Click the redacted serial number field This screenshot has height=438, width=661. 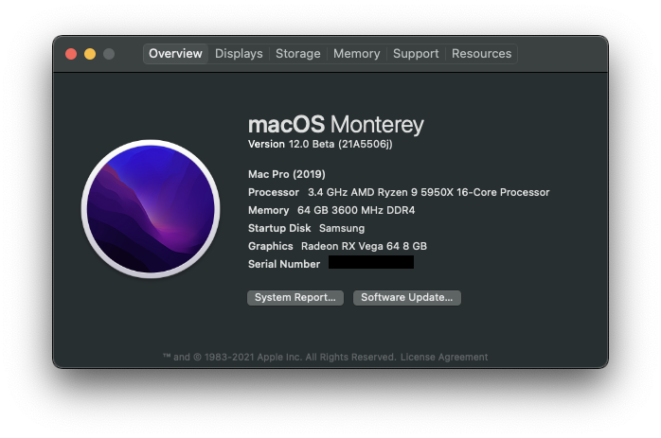coord(371,263)
